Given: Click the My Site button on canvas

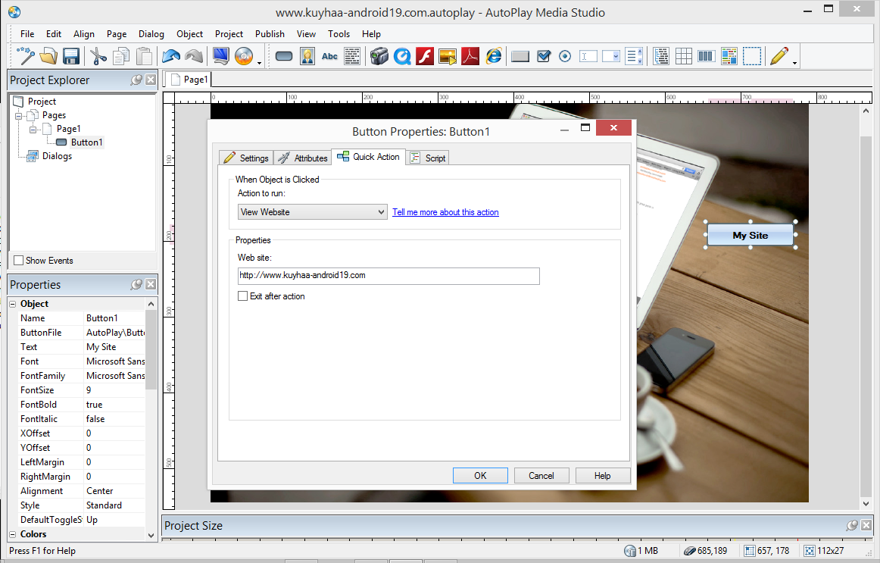Looking at the screenshot, I should 750,235.
